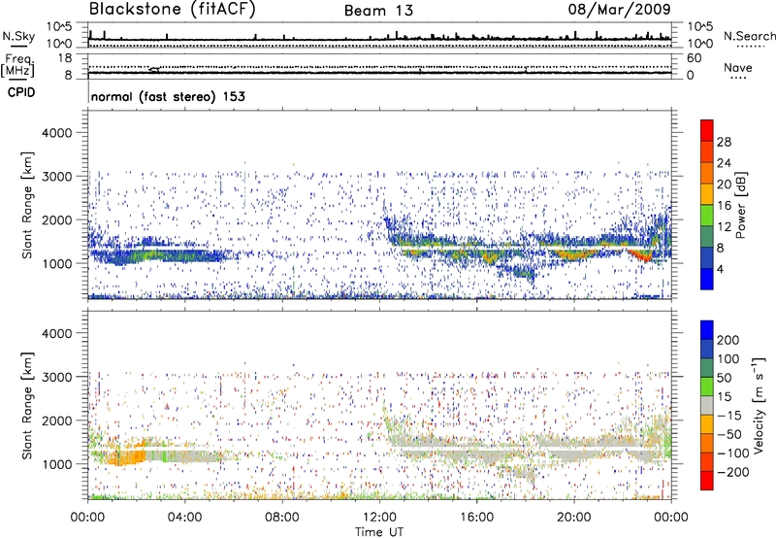Viewport: 776px width, 538px height.
Task: Click the "Beam 13" header label
Action: [378, 11]
